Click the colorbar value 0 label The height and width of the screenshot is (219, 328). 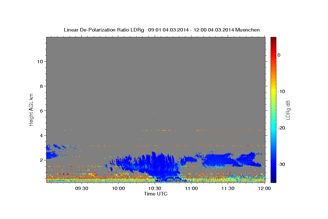pyautogui.click(x=279, y=55)
